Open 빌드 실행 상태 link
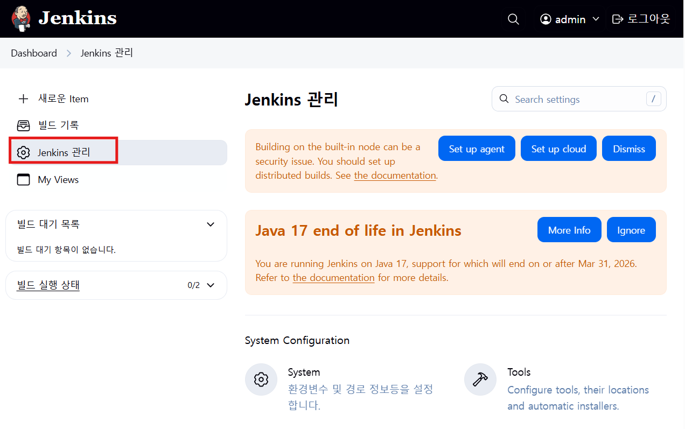This screenshot has height=429, width=685. [48, 285]
